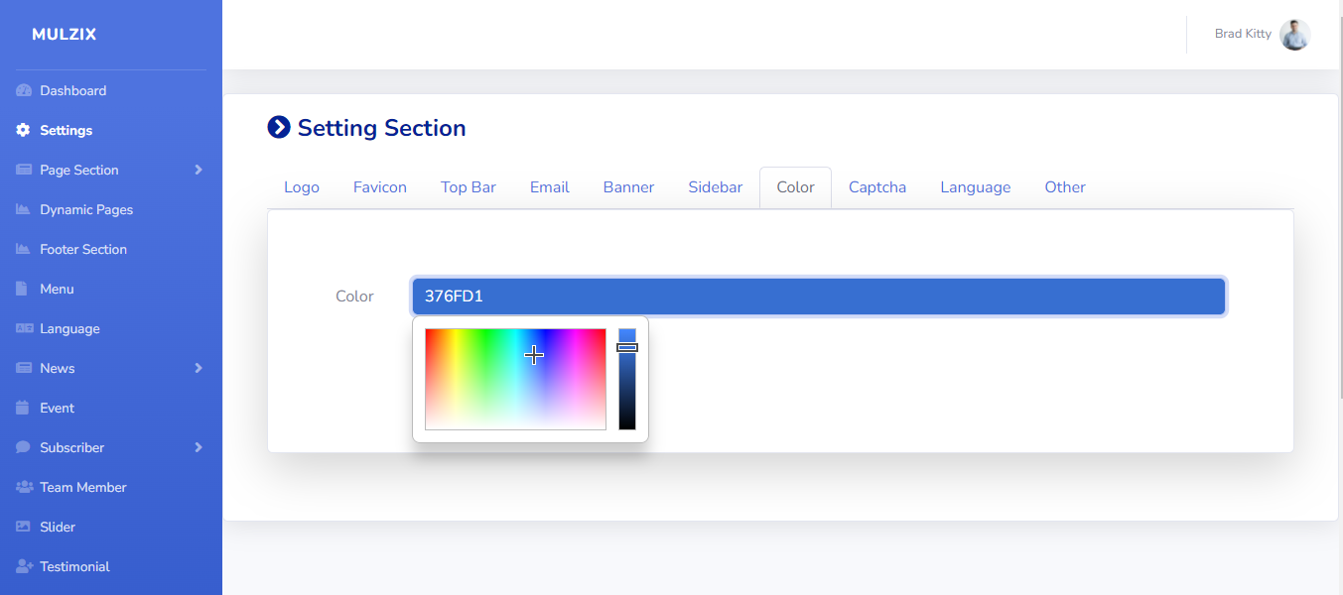Screen dimensions: 1343x595
Task: Click the Testimonial user icon
Action: click(x=24, y=567)
